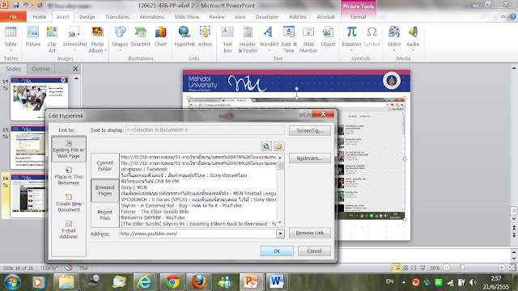This screenshot has height=291, width=518.
Task: Click Browse for File folder icon
Action: click(278, 146)
